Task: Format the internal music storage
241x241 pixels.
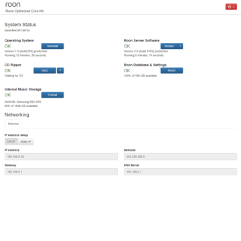Action: (x=52, y=95)
